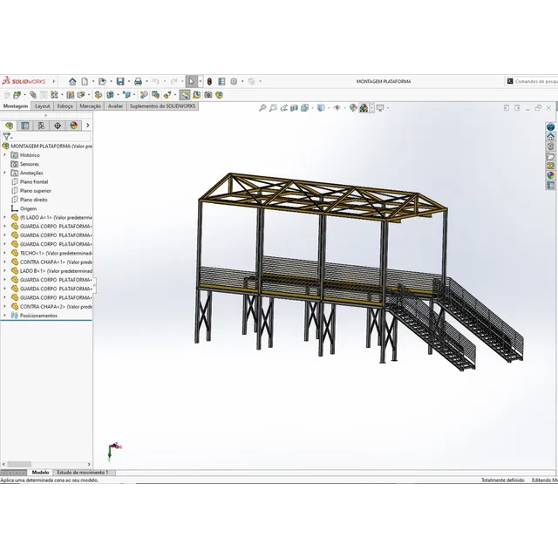Open the FeatureManager design tree tab

[x=9, y=126]
